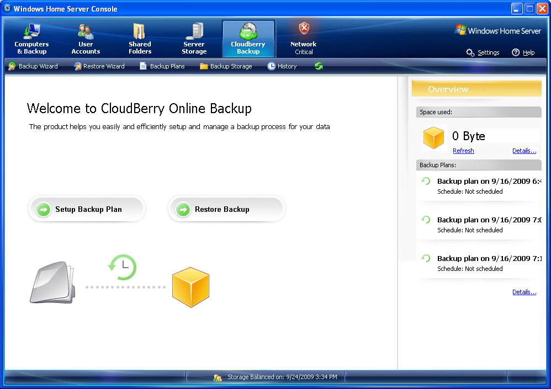Open Backup Plans in the toolbar
551x389 pixels.
[162, 66]
